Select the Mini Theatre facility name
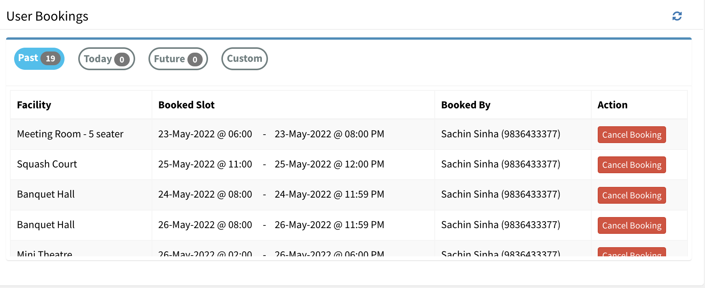This screenshot has height=288, width=705. [x=44, y=253]
